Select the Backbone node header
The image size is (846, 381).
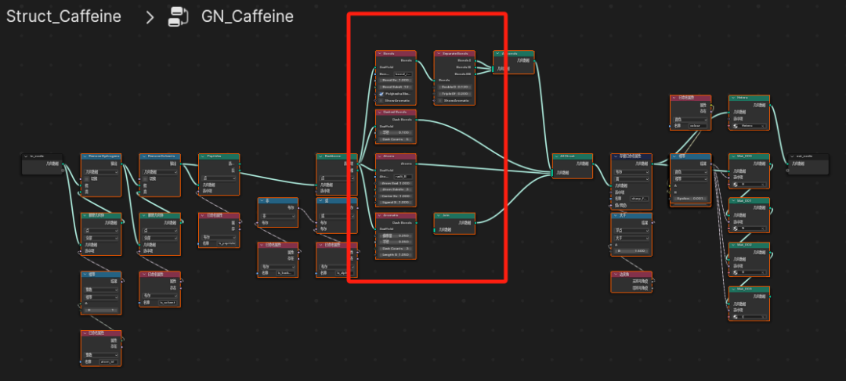click(x=337, y=156)
